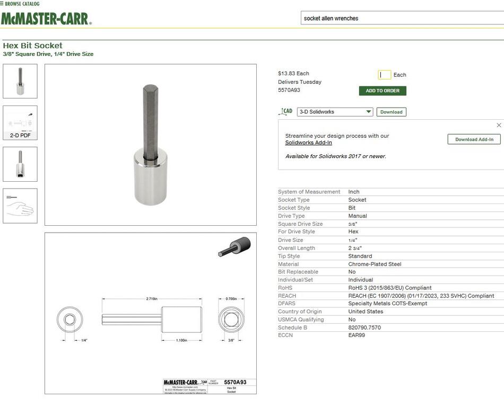Click the large hex bit socket product image
The width and height of the screenshot is (504, 407).
point(150,145)
